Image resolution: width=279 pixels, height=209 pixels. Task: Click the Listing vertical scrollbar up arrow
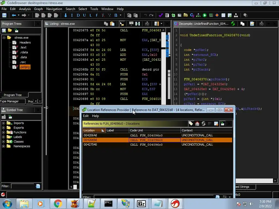coord(163,30)
